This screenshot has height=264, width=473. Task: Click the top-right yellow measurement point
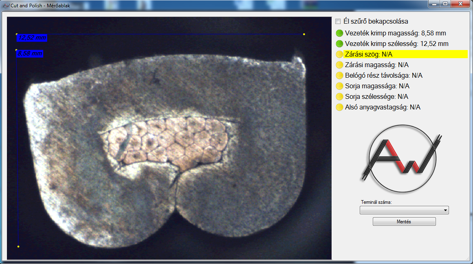tap(304, 34)
